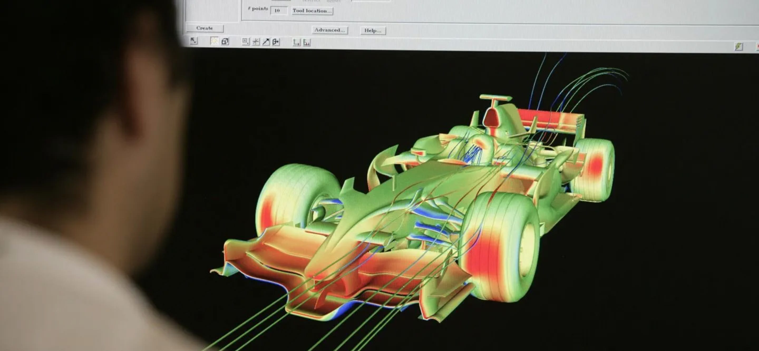The height and width of the screenshot is (351, 759).
Task: Click the single axis triad icon
Action: 296,42
